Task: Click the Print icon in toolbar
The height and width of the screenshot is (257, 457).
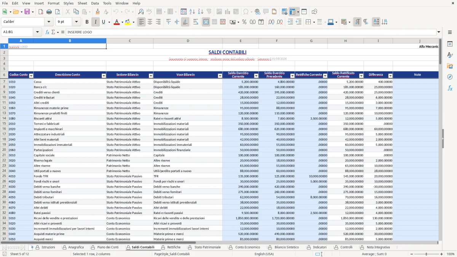Action: [49, 12]
